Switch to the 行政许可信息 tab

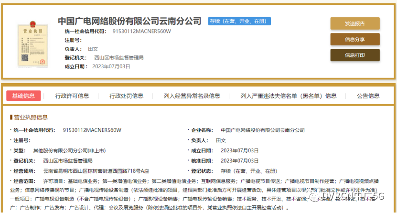pos(72,96)
